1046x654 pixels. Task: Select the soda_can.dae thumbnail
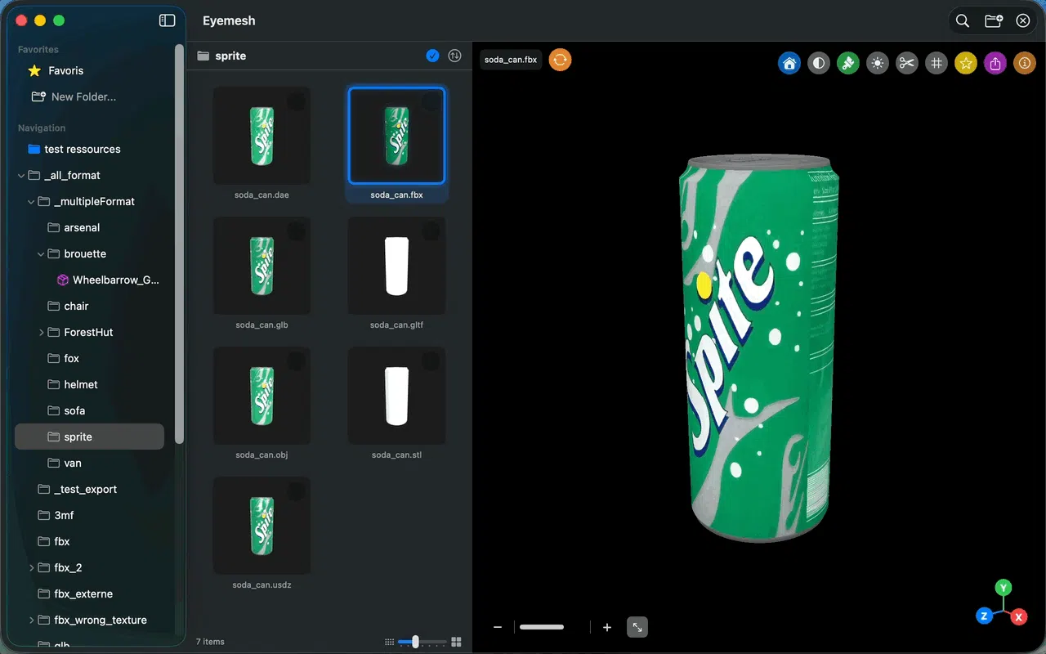(261, 136)
